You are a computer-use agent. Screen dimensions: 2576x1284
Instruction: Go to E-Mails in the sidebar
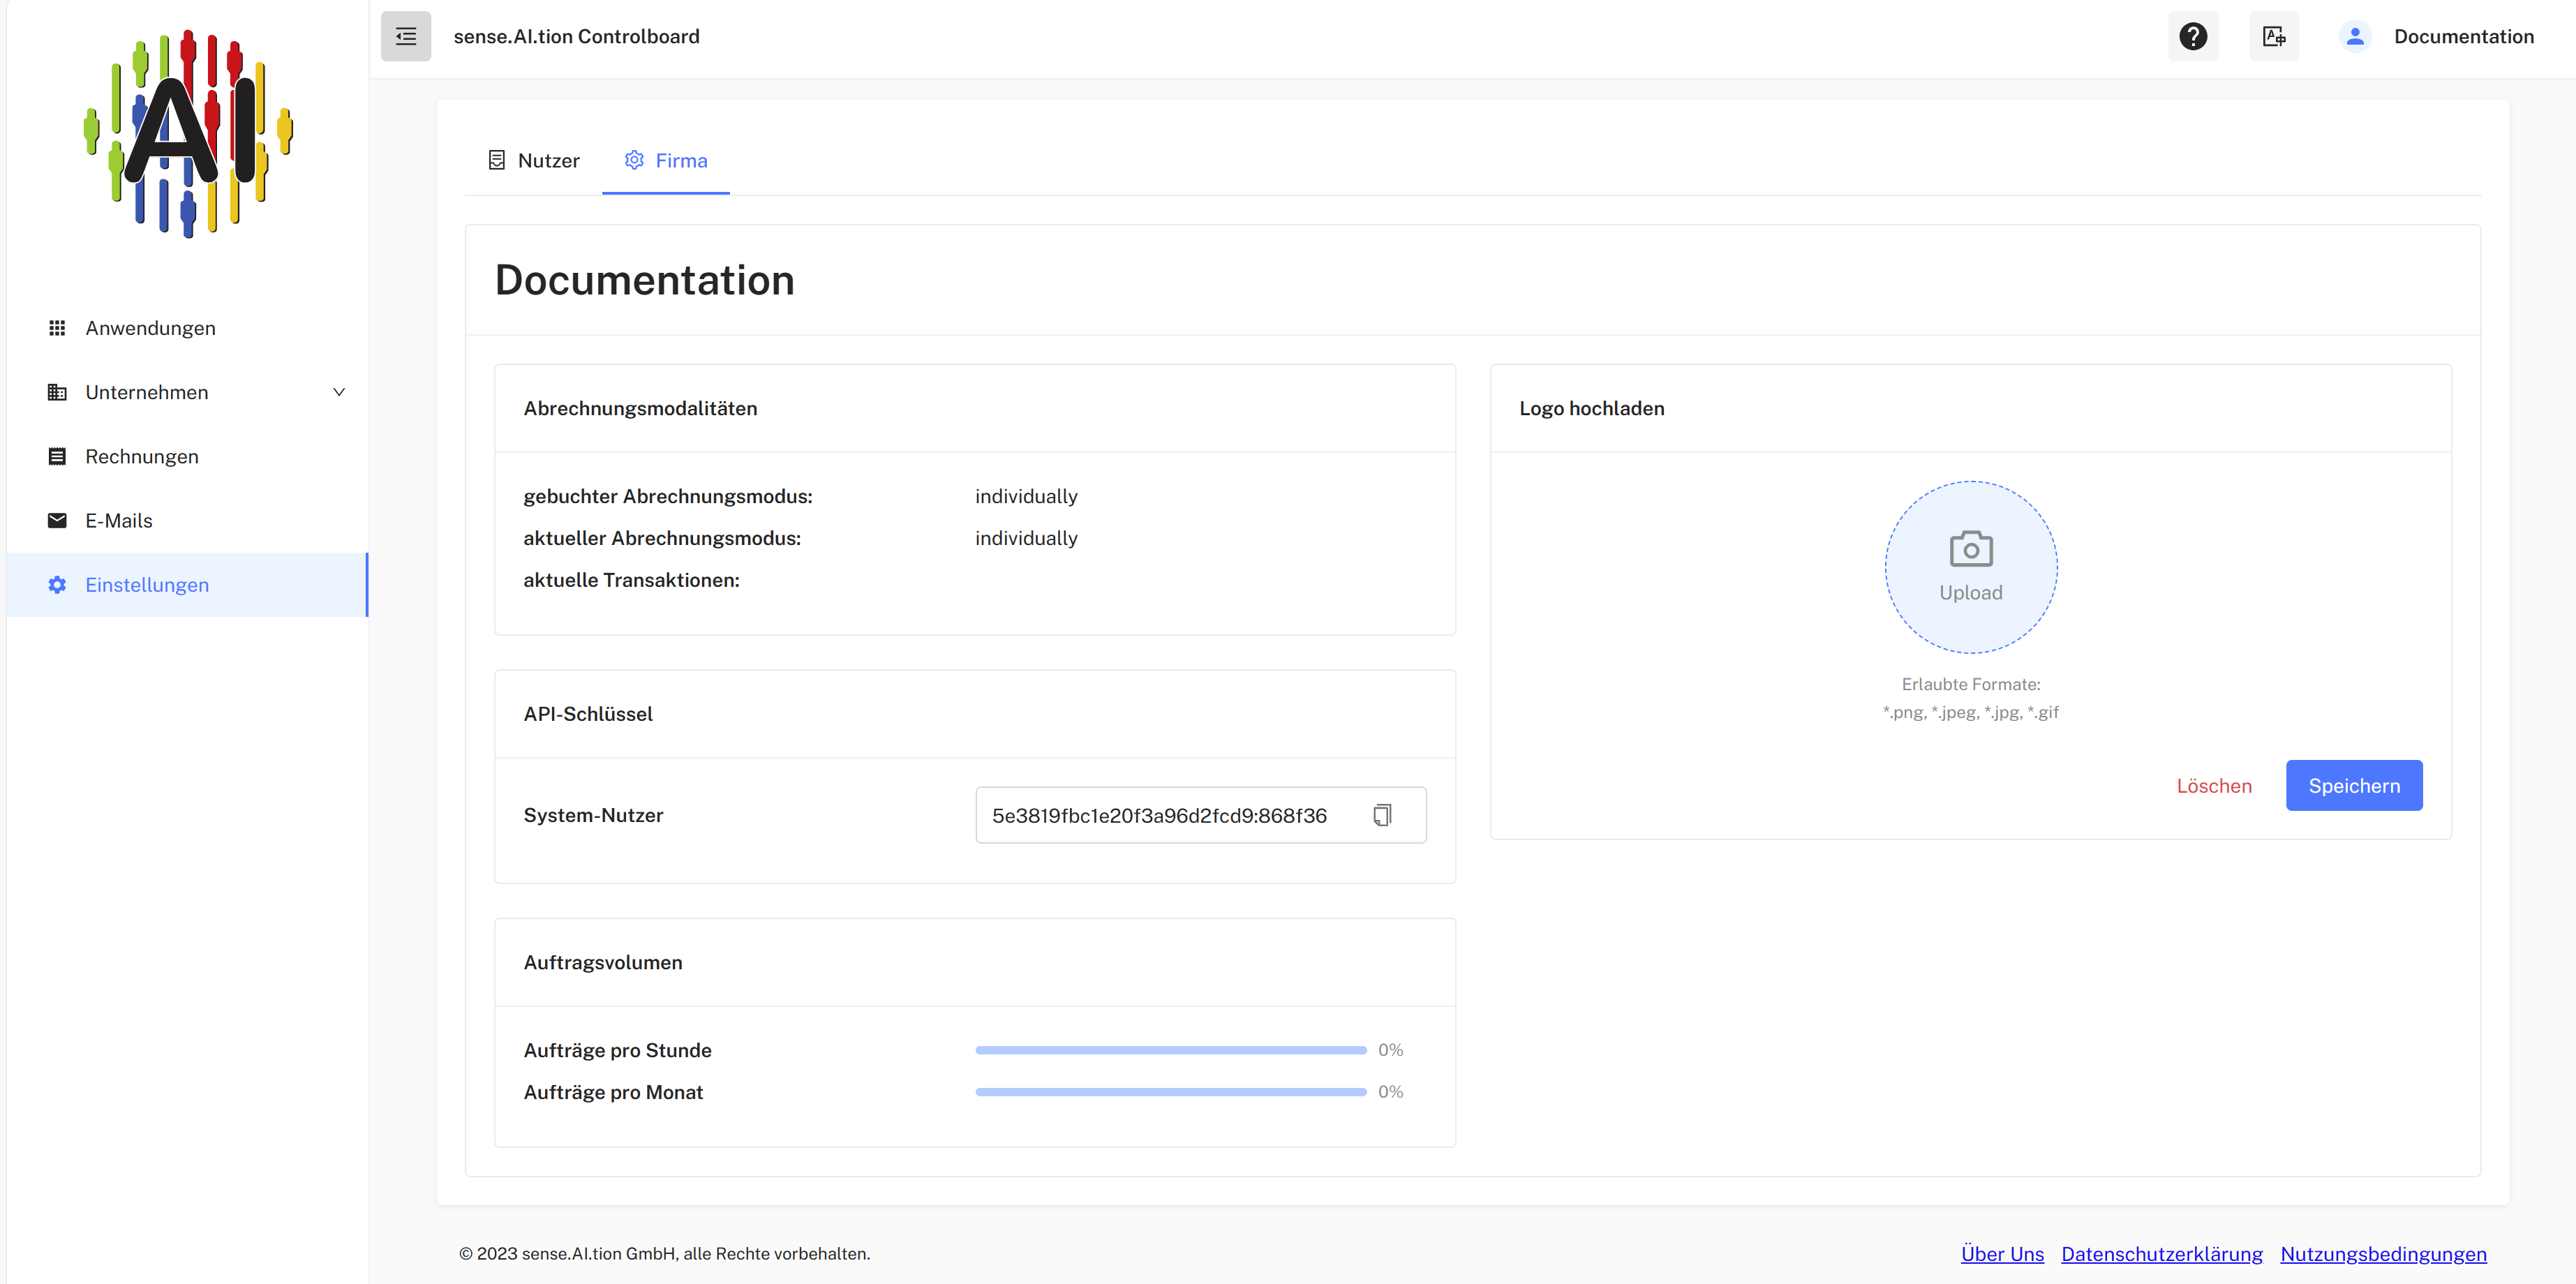tap(188, 520)
